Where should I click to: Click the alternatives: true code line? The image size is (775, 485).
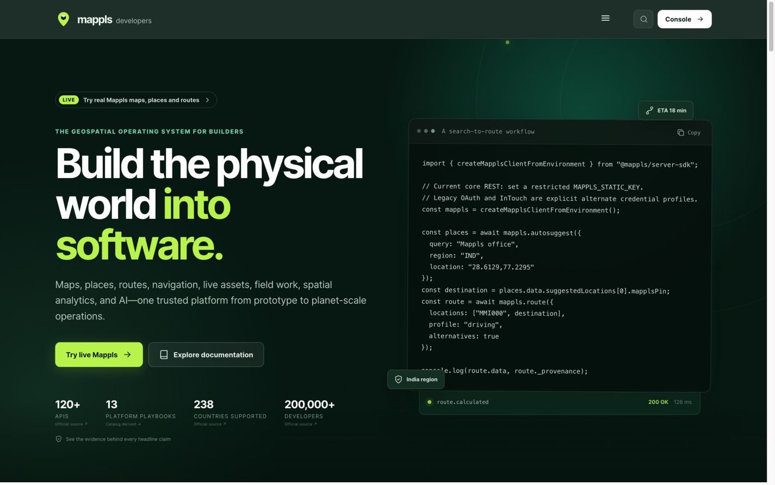(x=464, y=336)
